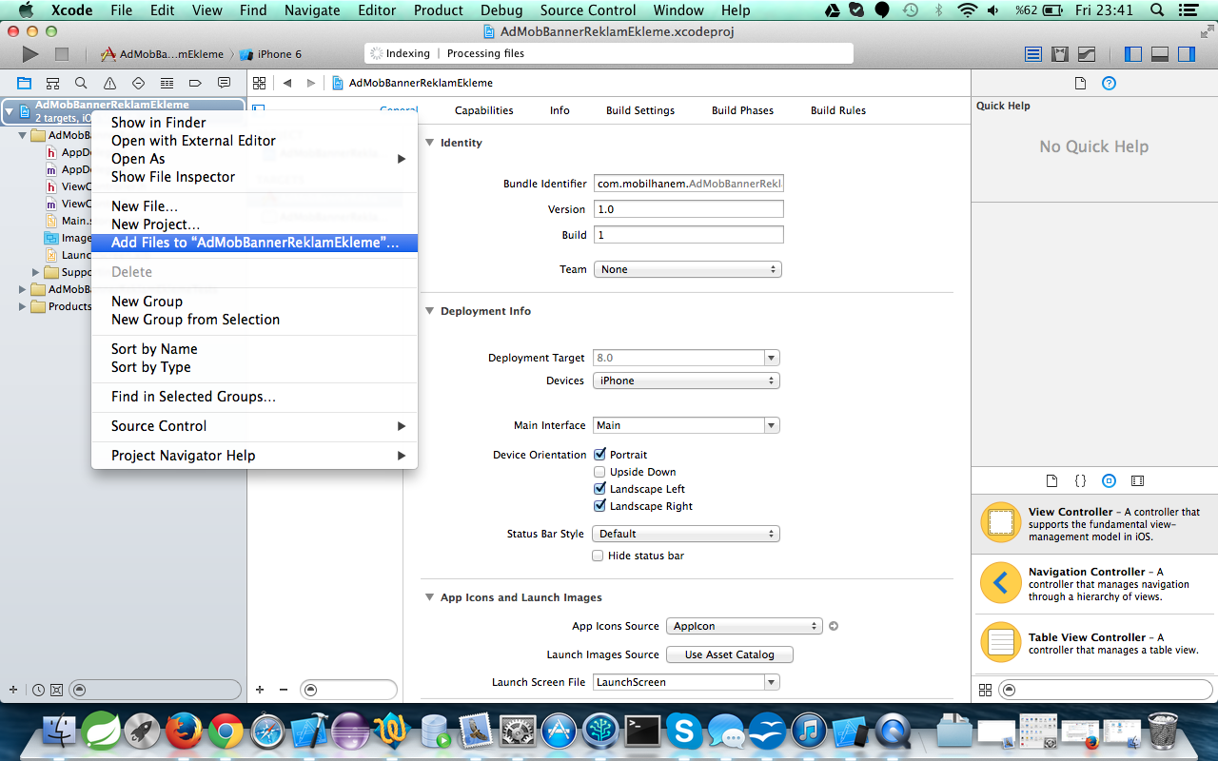
Task: Click the arrow next to AppIcon source
Action: click(834, 626)
